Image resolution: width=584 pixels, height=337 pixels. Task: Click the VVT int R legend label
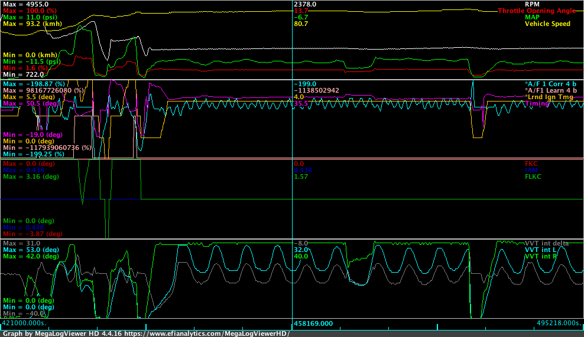[541, 256]
